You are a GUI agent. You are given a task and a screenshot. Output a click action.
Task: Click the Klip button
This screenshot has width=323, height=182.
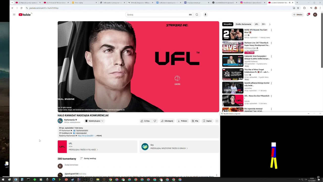click(x=195, y=121)
